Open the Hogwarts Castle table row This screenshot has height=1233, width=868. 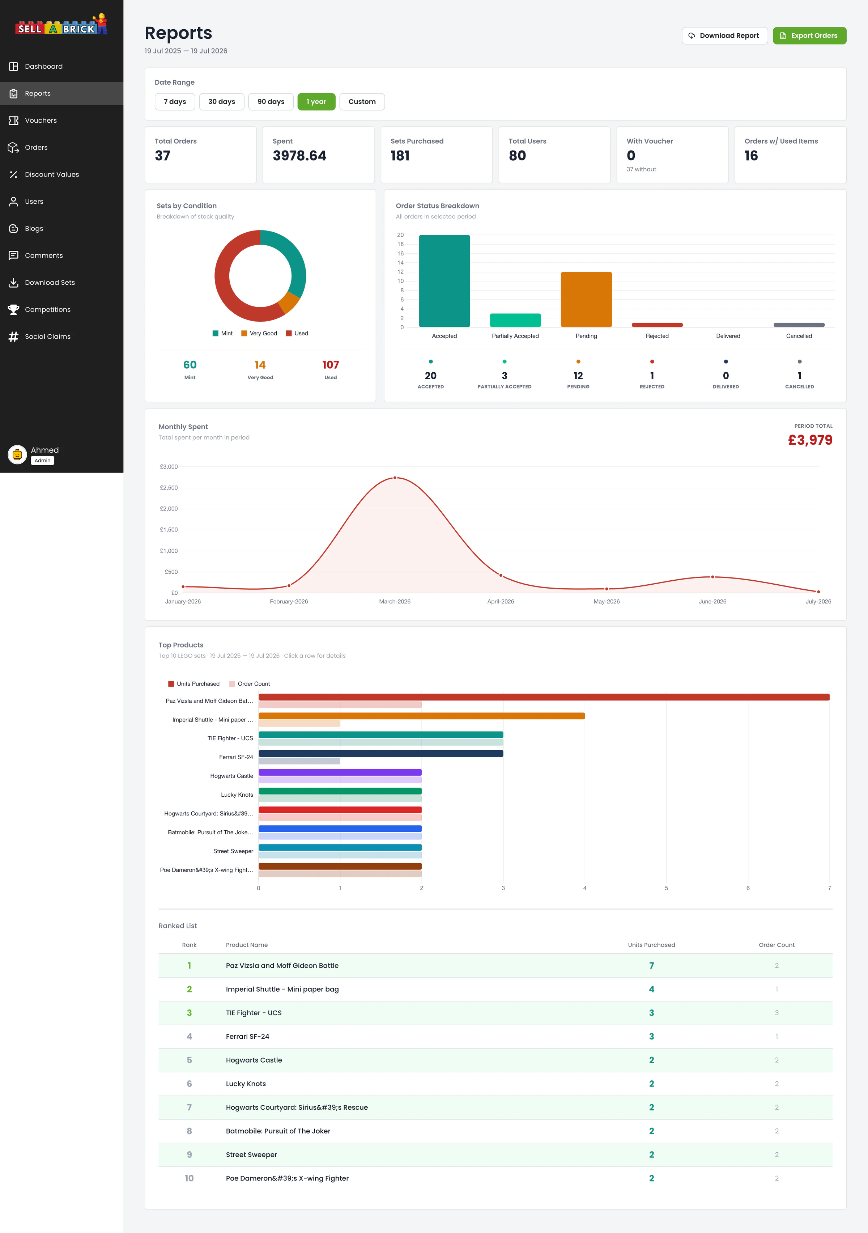pos(495,1060)
